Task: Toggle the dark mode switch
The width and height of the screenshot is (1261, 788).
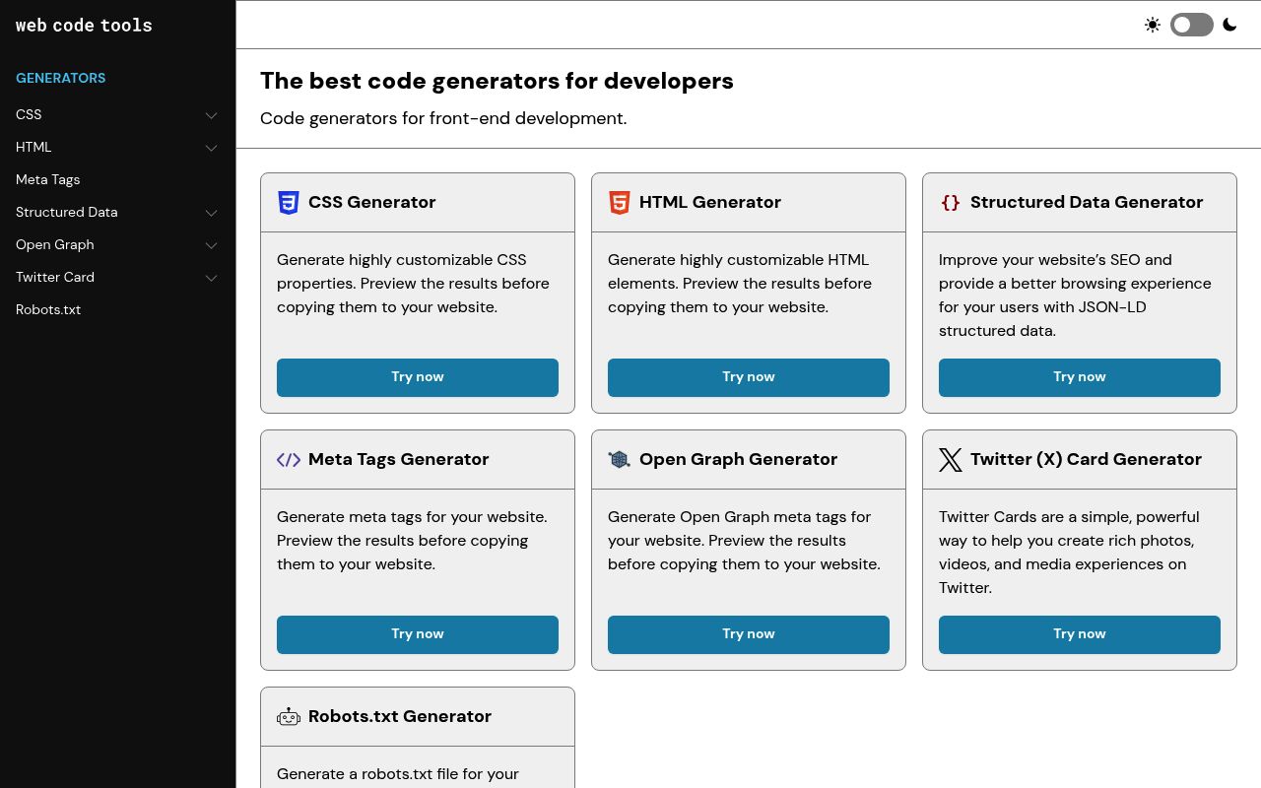Action: pyautogui.click(x=1191, y=25)
